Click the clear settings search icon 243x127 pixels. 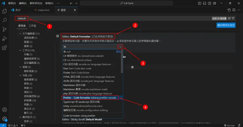pos(229,18)
